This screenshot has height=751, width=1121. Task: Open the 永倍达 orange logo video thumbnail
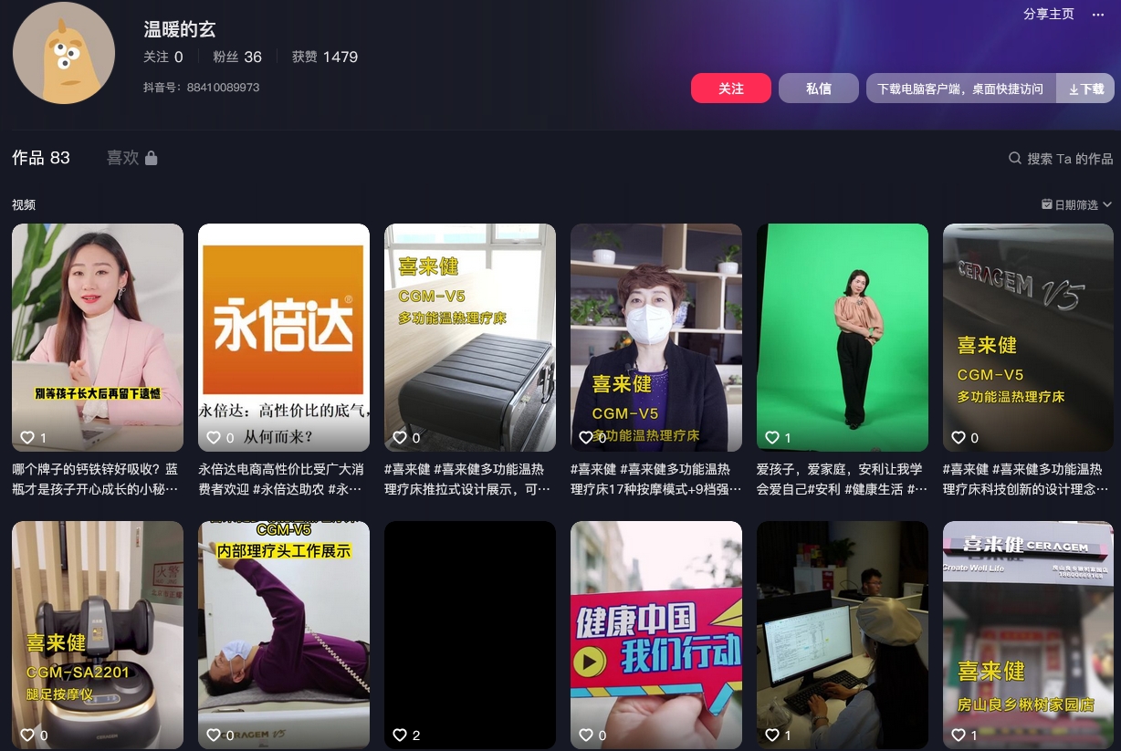(x=284, y=338)
